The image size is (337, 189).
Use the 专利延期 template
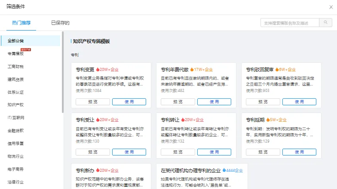[x=299, y=152]
